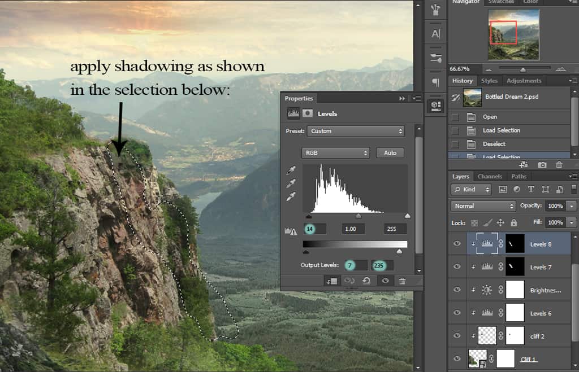Reset adjustment defaults in Properties panel
This screenshot has width=579, height=372.
tap(366, 281)
